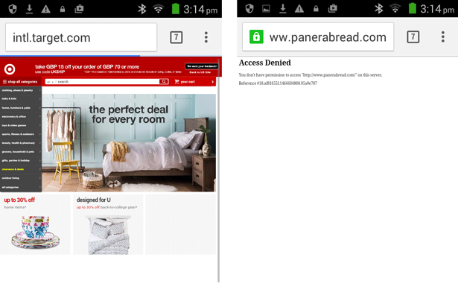This screenshot has width=458, height=301.
Task: Click the intl.target.com address bar
Action: pyautogui.click(x=80, y=37)
